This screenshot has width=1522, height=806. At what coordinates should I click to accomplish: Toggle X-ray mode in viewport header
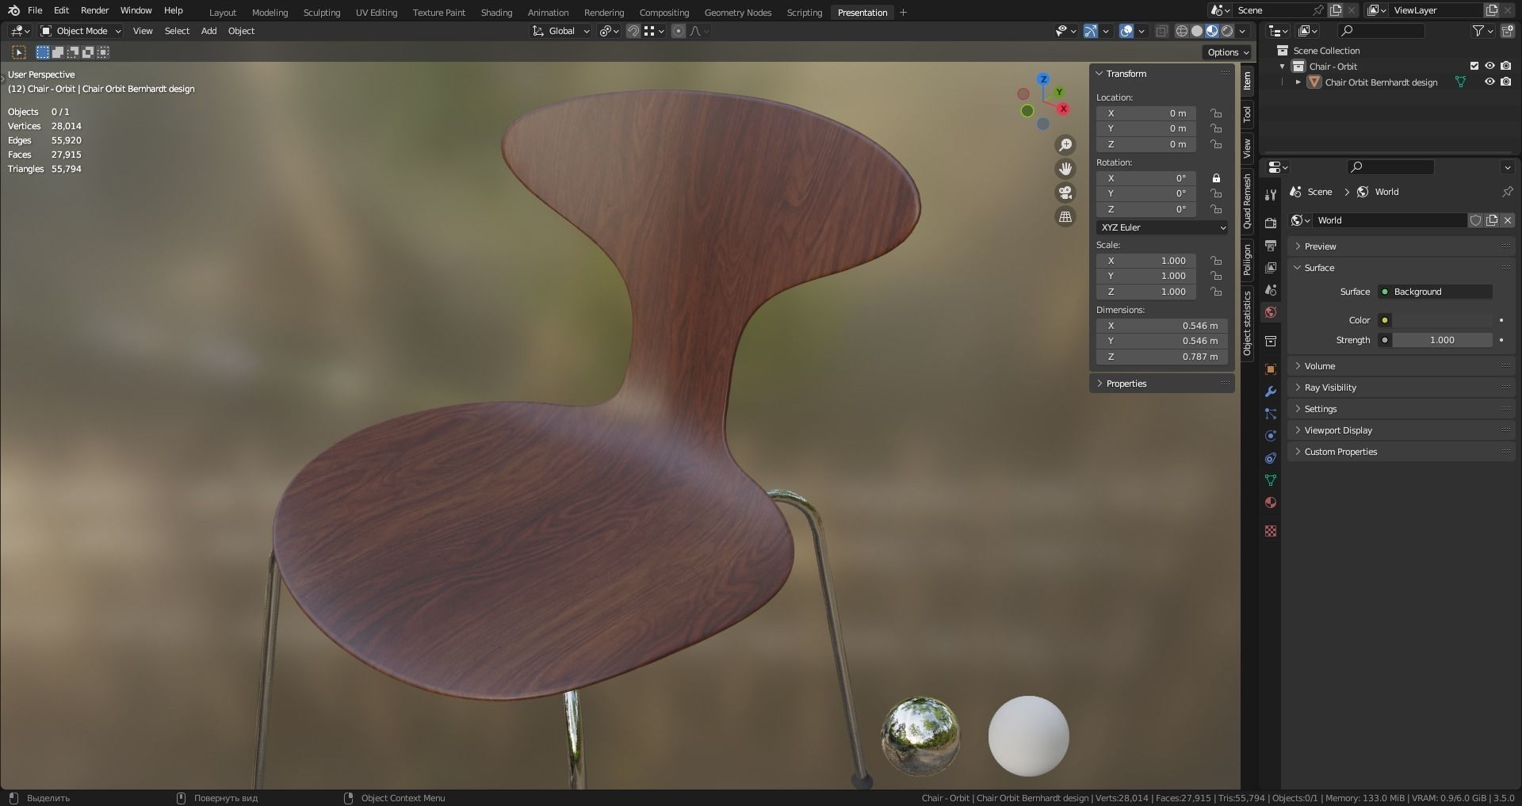point(1161,31)
